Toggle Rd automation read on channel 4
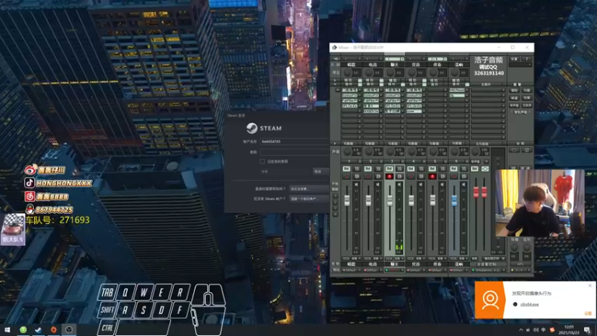This screenshot has width=597, height=336. [x=411, y=169]
